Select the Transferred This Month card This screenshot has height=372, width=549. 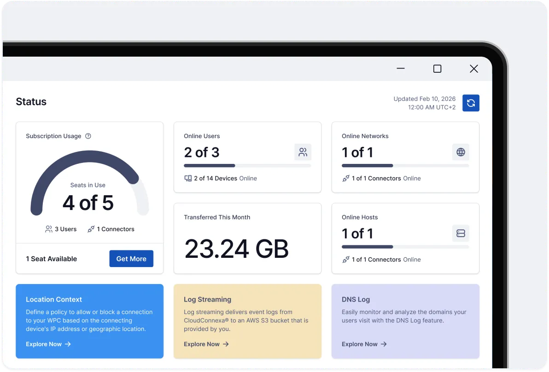click(247, 238)
